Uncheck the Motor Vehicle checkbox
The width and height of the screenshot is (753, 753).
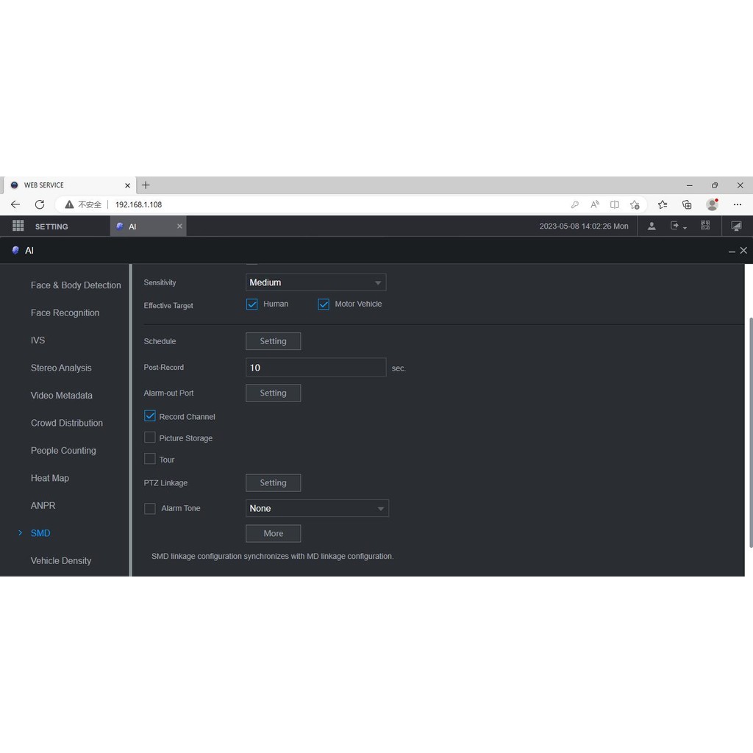point(324,304)
